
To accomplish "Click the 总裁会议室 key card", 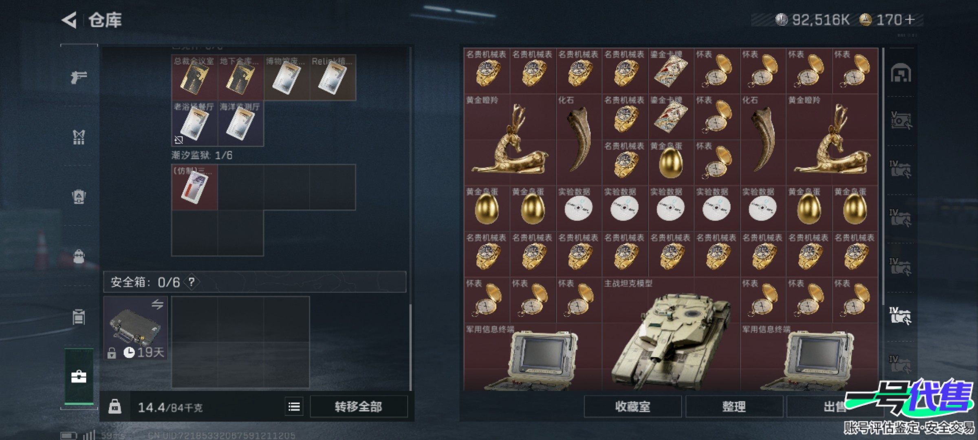I will point(194,77).
